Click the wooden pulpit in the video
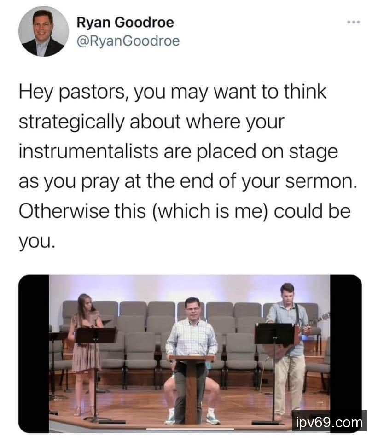Viewport: 378px width, 442px height. 191,387
